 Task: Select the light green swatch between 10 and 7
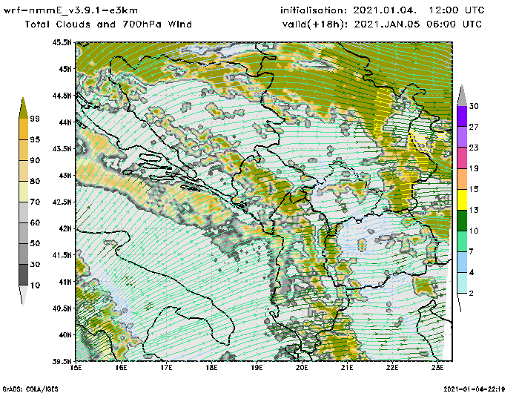point(462,242)
